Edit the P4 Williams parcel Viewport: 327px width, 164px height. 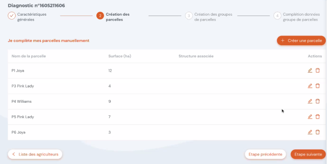[310, 101]
